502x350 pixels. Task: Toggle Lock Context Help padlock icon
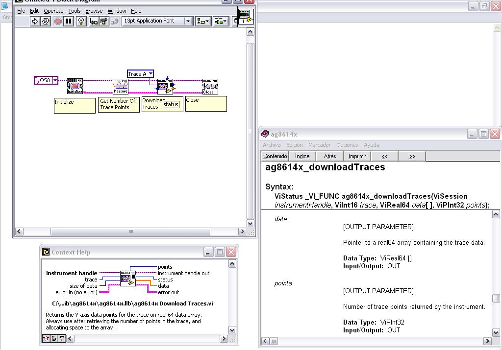coord(54,338)
